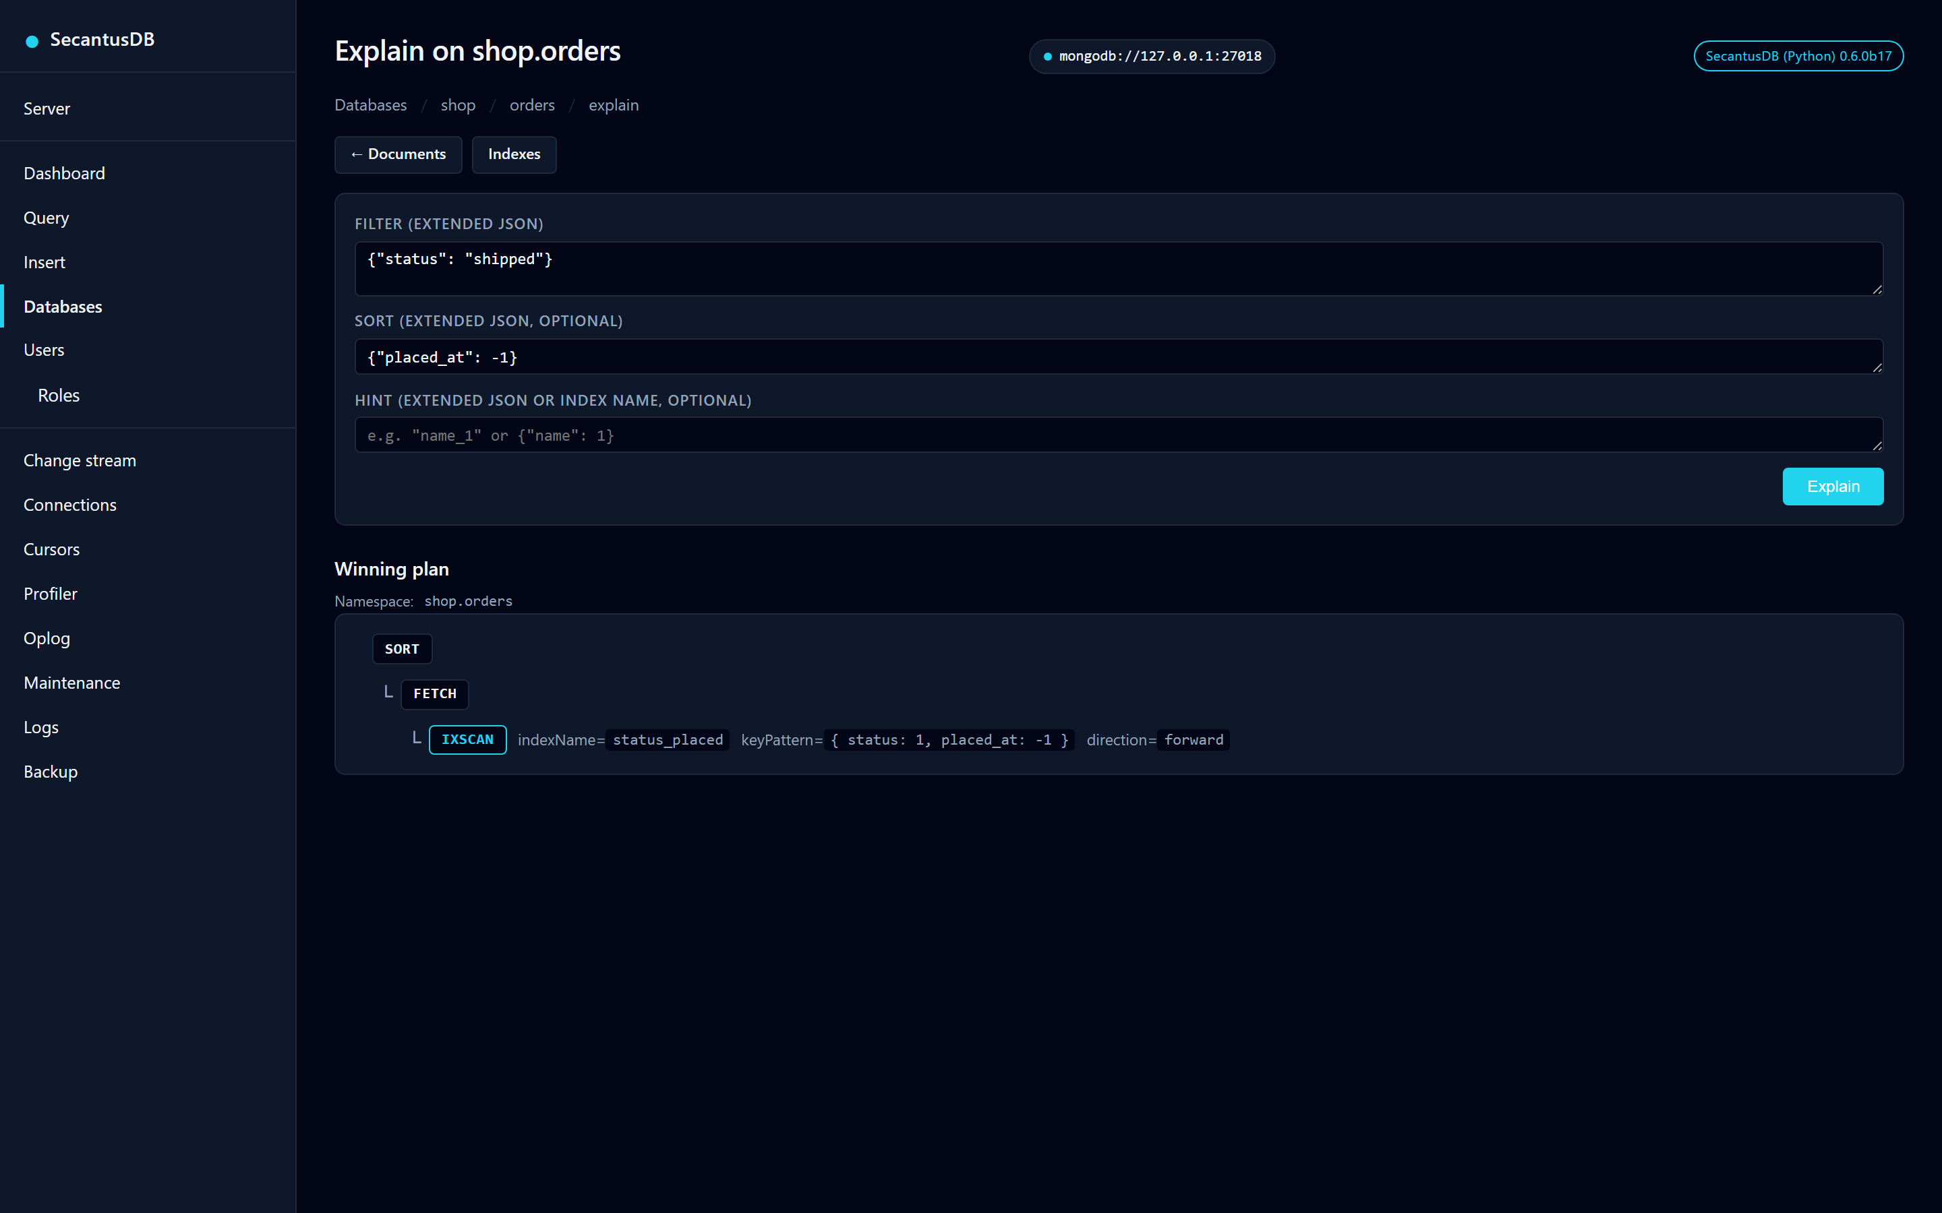Go back to Documents
Screen dimensions: 1942x1213
pyautogui.click(x=398, y=154)
